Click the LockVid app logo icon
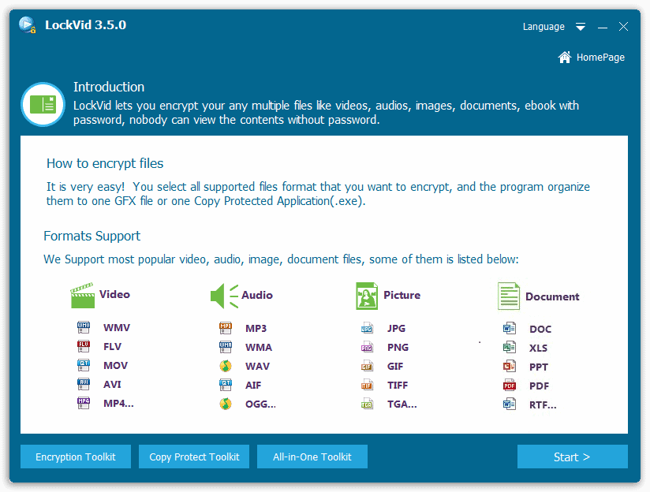This screenshot has width=650, height=492. (x=28, y=25)
